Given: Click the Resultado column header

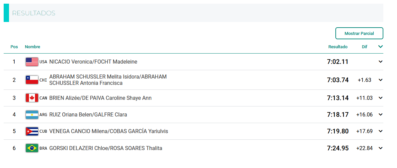Looking at the screenshot, I should (338, 47).
